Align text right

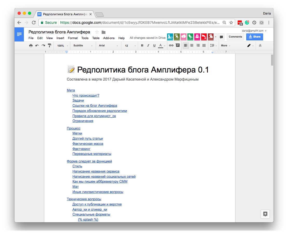pos(198,45)
